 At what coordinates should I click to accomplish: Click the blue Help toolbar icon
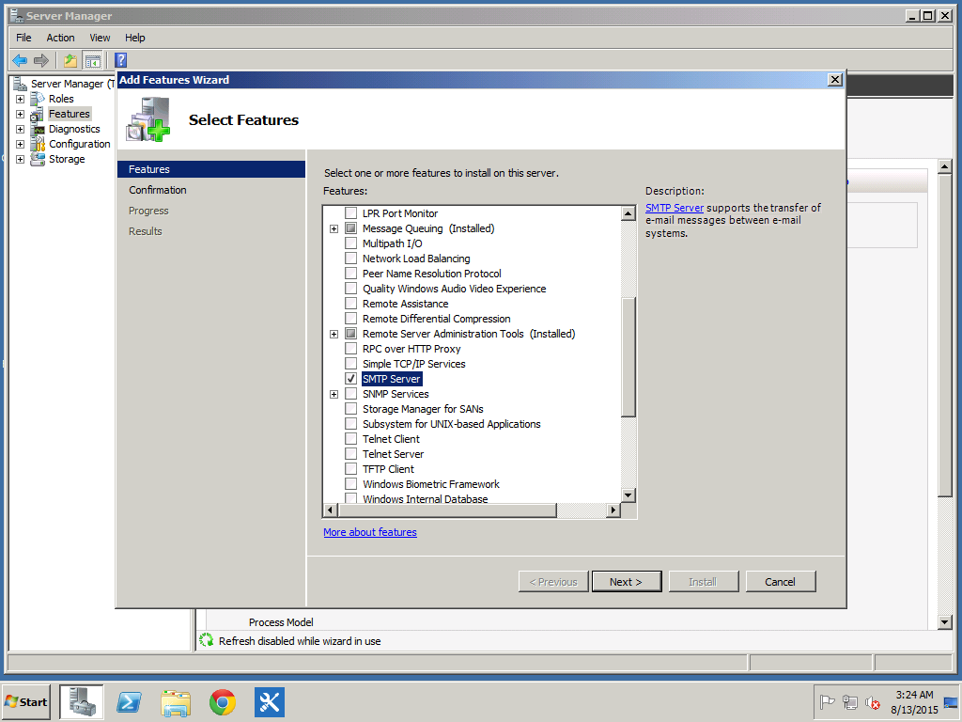(x=121, y=60)
